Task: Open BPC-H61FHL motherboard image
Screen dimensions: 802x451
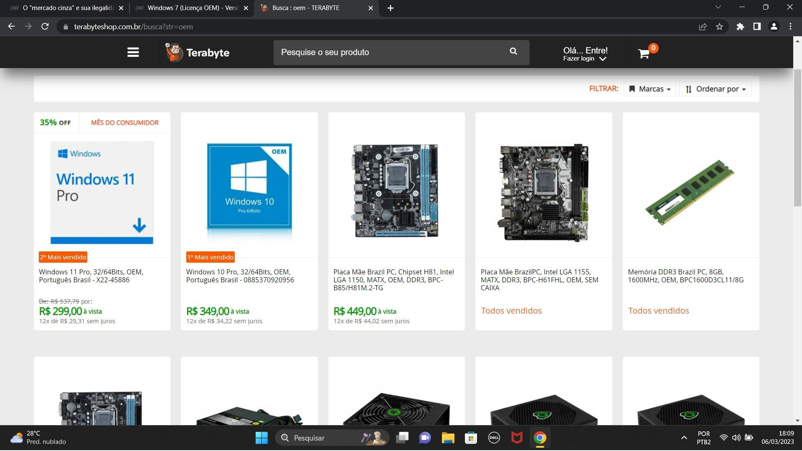Action: click(544, 193)
